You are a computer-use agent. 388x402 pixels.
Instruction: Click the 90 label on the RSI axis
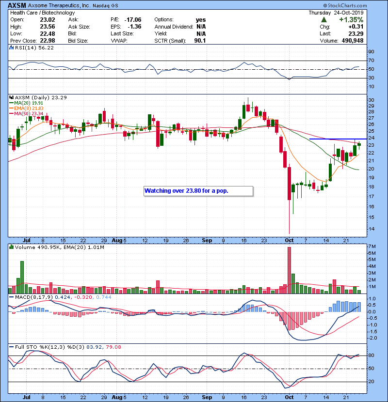click(372, 51)
